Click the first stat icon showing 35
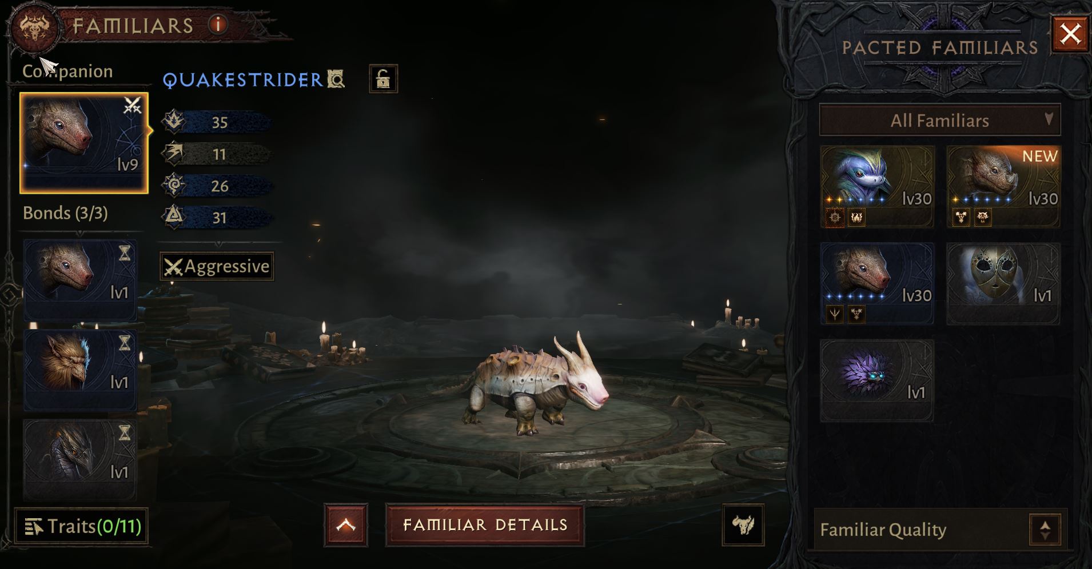Image resolution: width=1092 pixels, height=569 pixels. click(174, 122)
